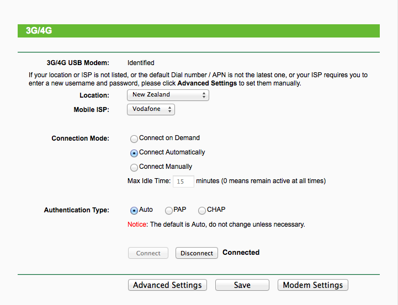Switch authentication to CHAP
The image size is (398, 305).
202,210
